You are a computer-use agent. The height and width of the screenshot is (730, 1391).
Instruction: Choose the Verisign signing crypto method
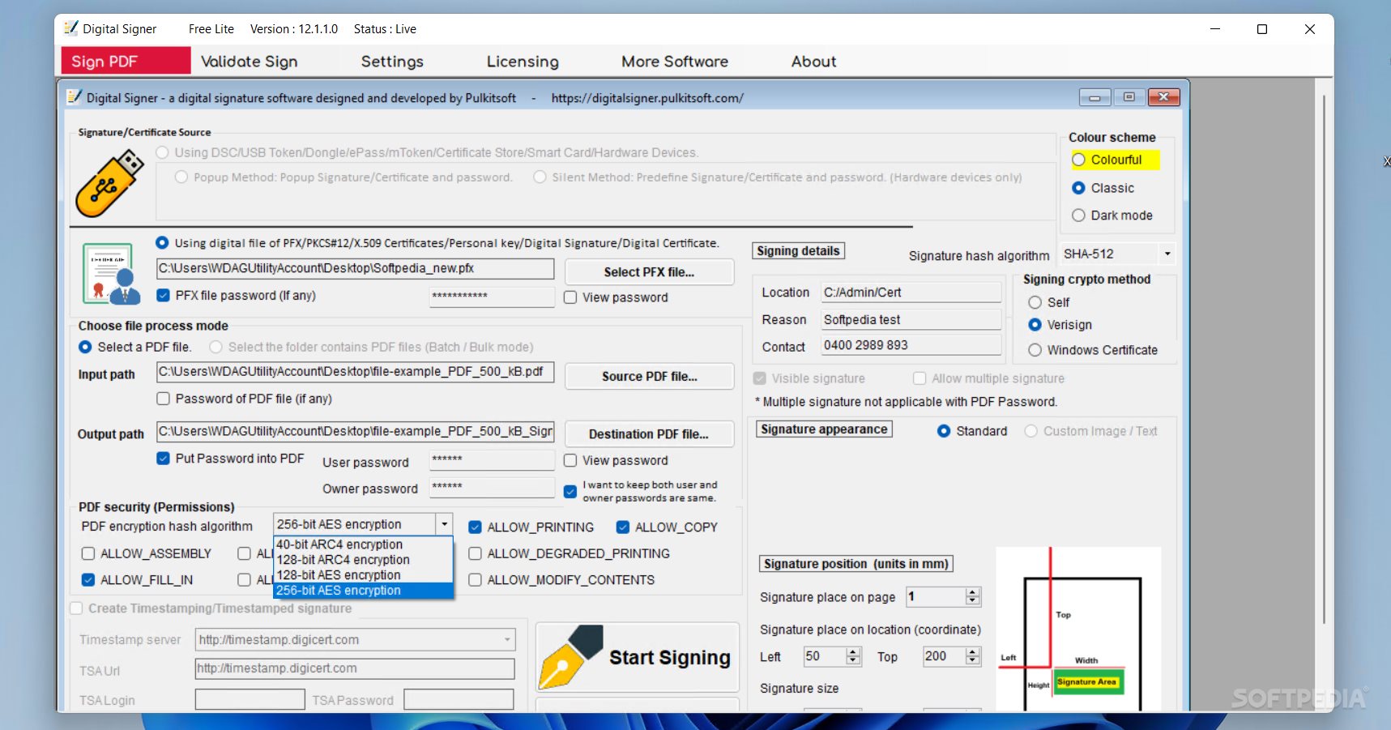click(1035, 325)
